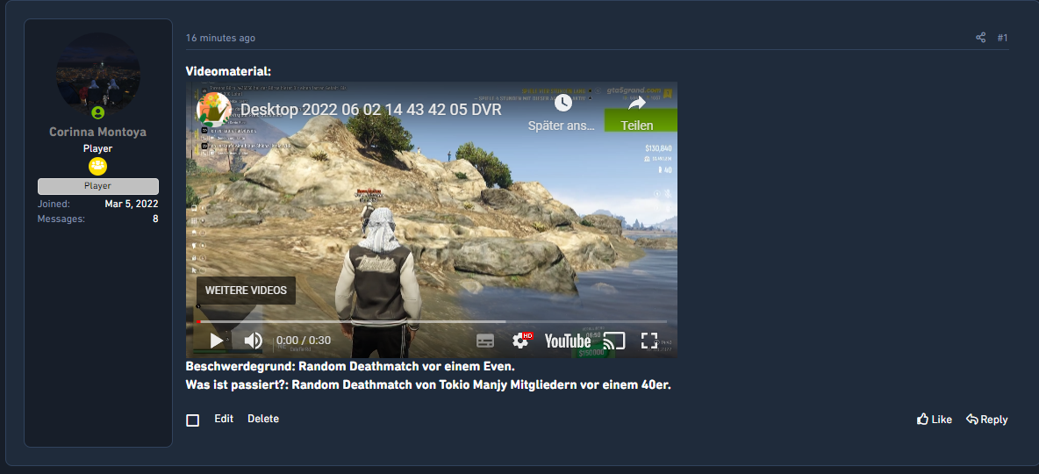
Task: Toggle video subtitles icon
Action: [x=485, y=341]
